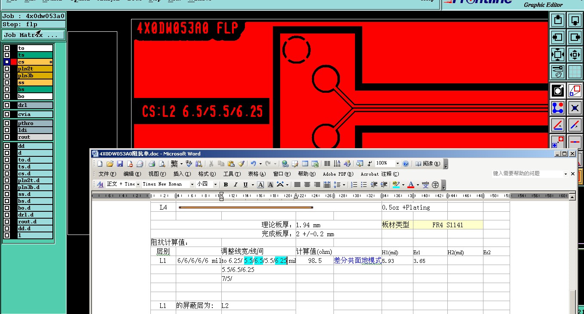The image size is (584, 314).
Task: Toggle the checkbox for layer drl
Action: click(7, 105)
